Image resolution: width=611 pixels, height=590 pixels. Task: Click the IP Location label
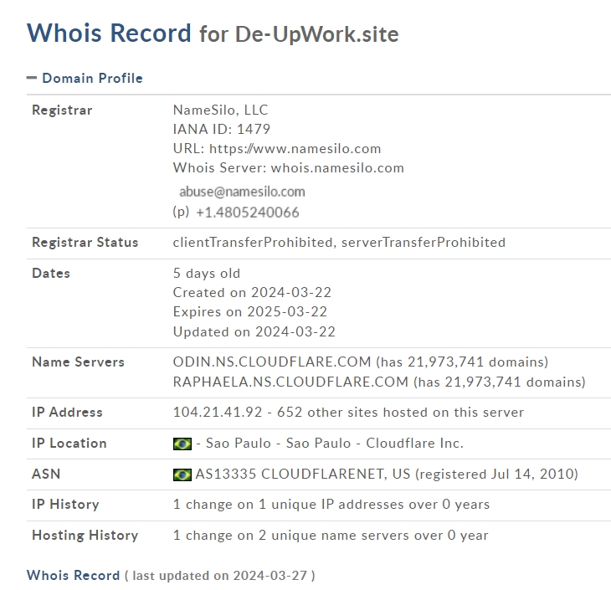[x=69, y=443]
